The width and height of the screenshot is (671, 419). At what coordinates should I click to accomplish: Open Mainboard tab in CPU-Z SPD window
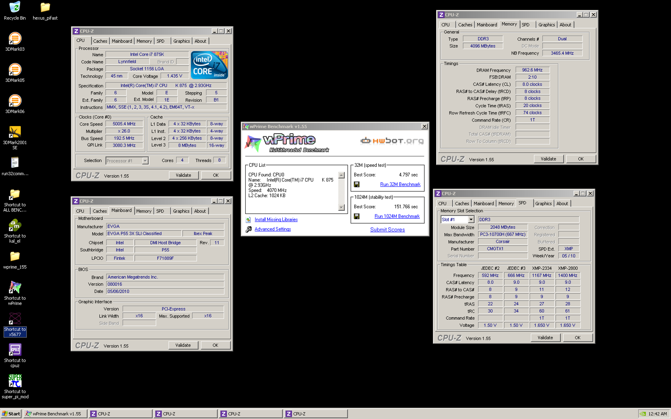pyautogui.click(x=484, y=204)
